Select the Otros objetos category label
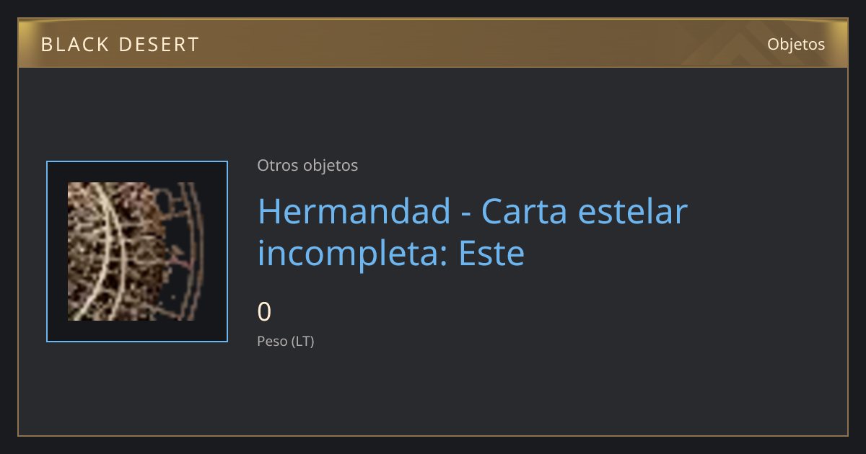 tap(307, 165)
